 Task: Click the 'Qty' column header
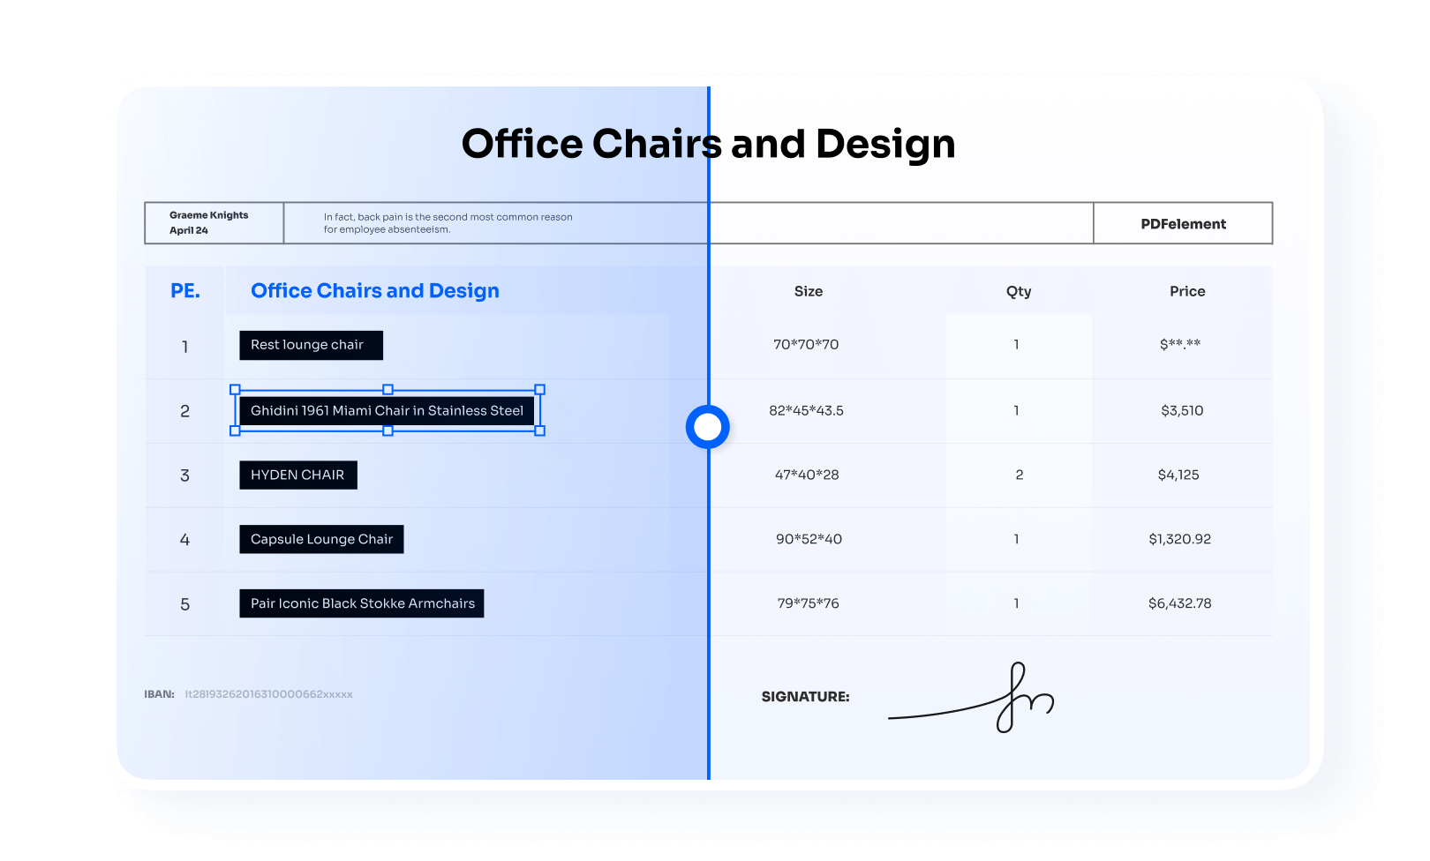pyautogui.click(x=1019, y=292)
